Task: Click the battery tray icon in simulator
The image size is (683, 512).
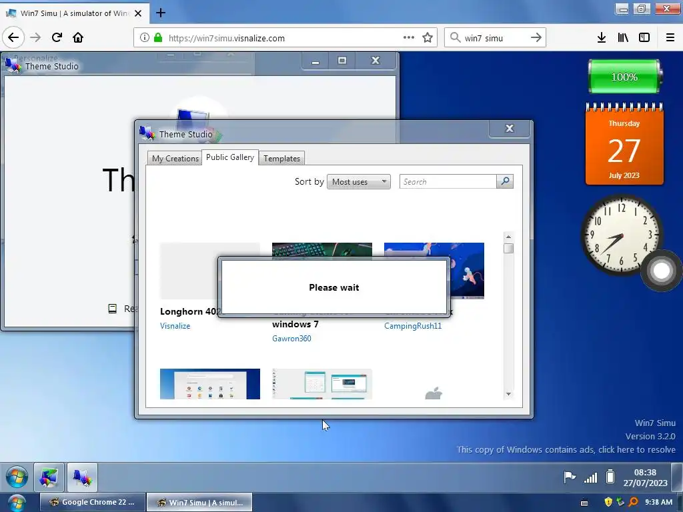Action: click(x=610, y=477)
